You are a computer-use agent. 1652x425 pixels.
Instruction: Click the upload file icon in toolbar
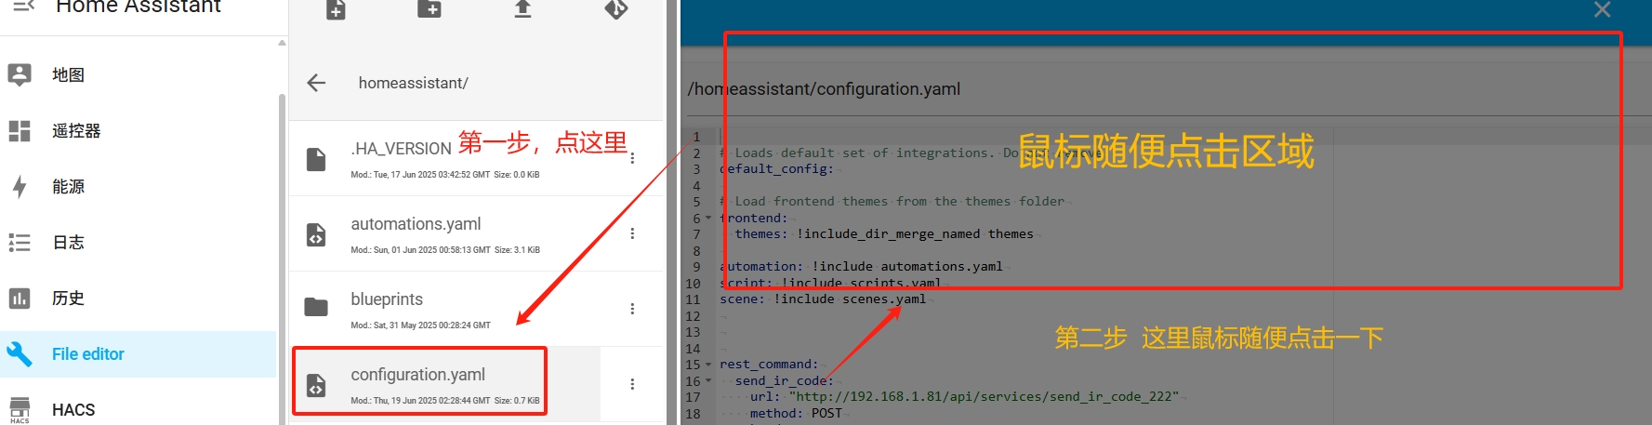click(x=523, y=8)
